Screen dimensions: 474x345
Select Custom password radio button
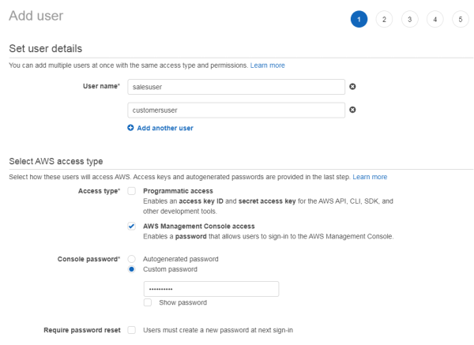132,270
